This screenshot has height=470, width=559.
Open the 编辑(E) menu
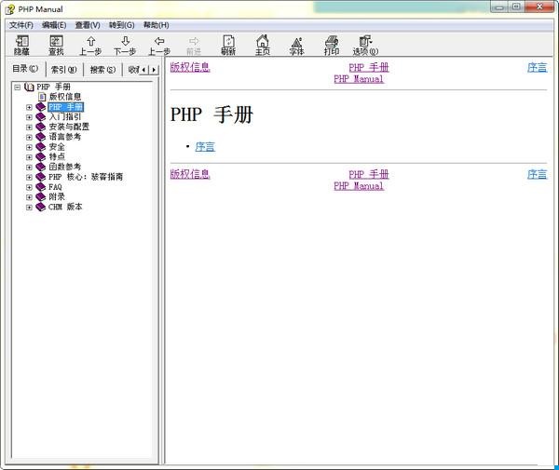[54, 25]
